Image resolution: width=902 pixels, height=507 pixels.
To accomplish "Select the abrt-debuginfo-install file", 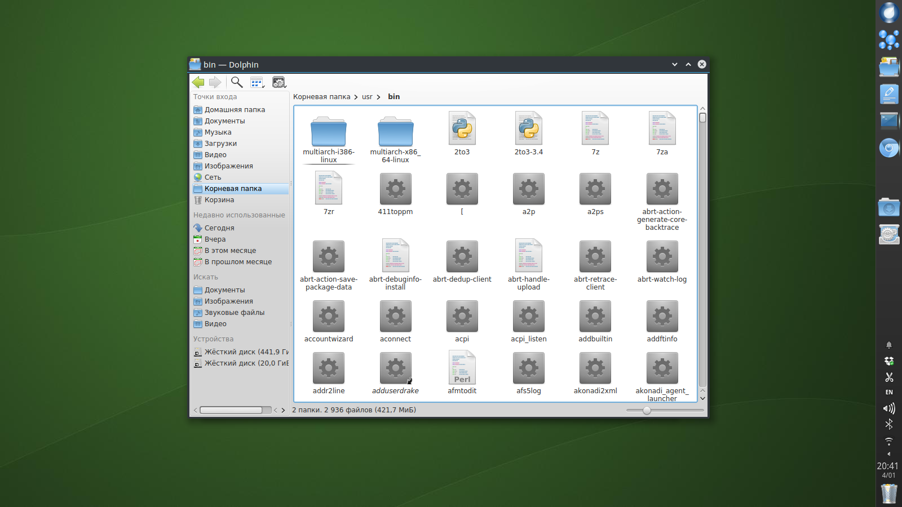I will coord(395,256).
